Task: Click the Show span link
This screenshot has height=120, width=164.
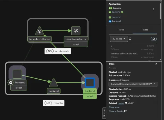Action: [114, 107]
